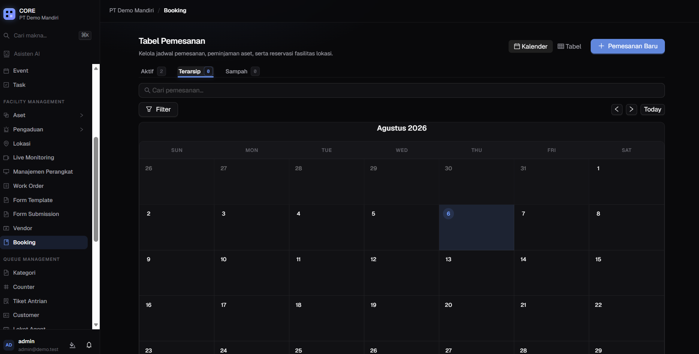Click the Lokasi pin icon
This screenshot has height=354, width=699.
coord(6,144)
